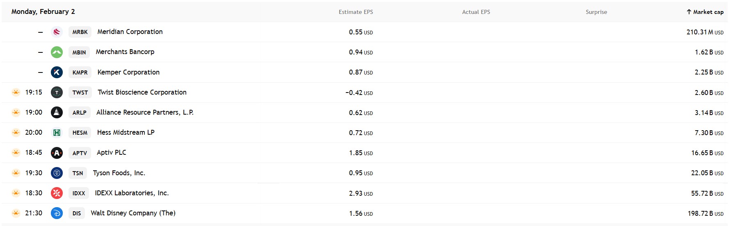Click the Aptiv PLC logo icon
Screen dimensions: 731x226
click(57, 153)
